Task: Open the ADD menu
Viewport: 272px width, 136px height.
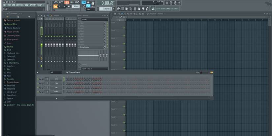Action: coord(14,5)
